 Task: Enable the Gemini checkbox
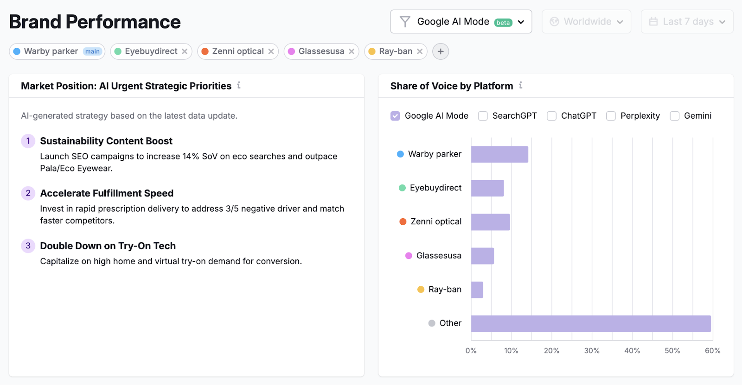coord(675,116)
